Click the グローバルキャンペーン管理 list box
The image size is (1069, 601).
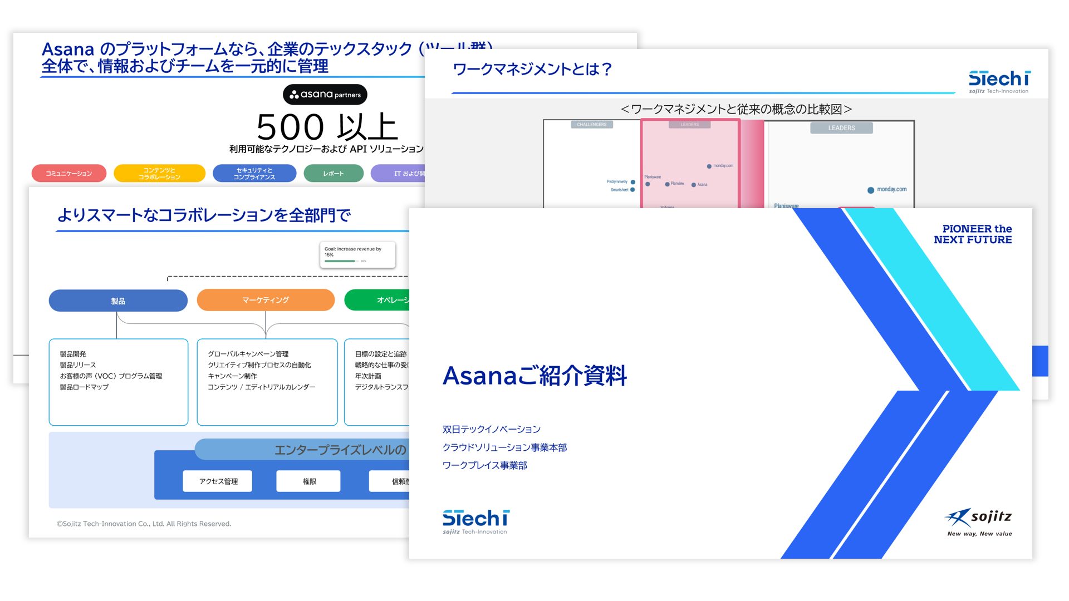point(267,382)
